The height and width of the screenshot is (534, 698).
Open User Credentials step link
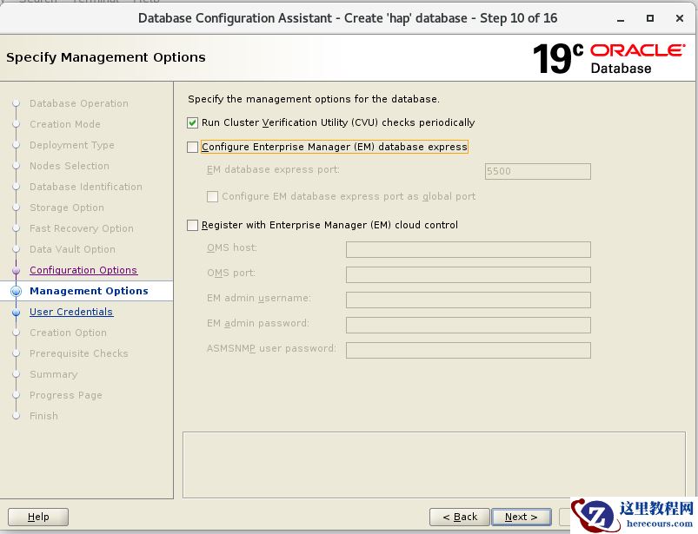71,312
